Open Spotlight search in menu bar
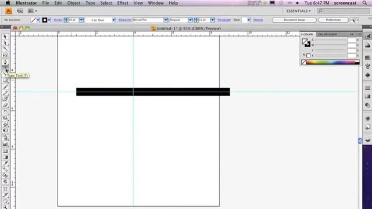The height and width of the screenshot is (209, 372). (x=364, y=3)
